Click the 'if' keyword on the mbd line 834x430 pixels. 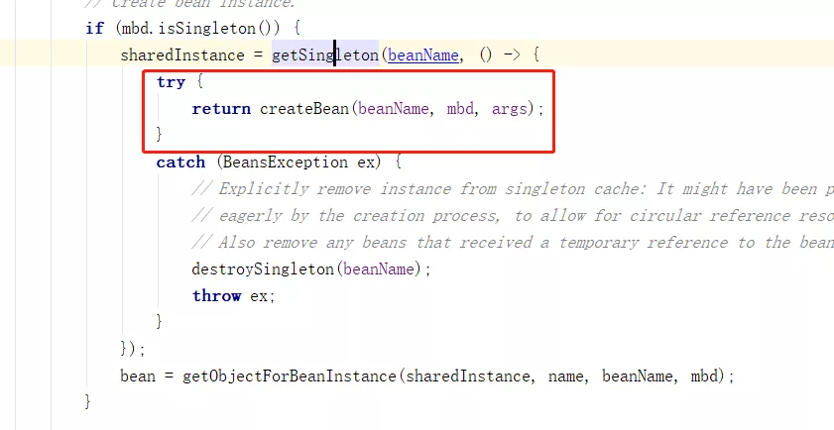click(94, 28)
